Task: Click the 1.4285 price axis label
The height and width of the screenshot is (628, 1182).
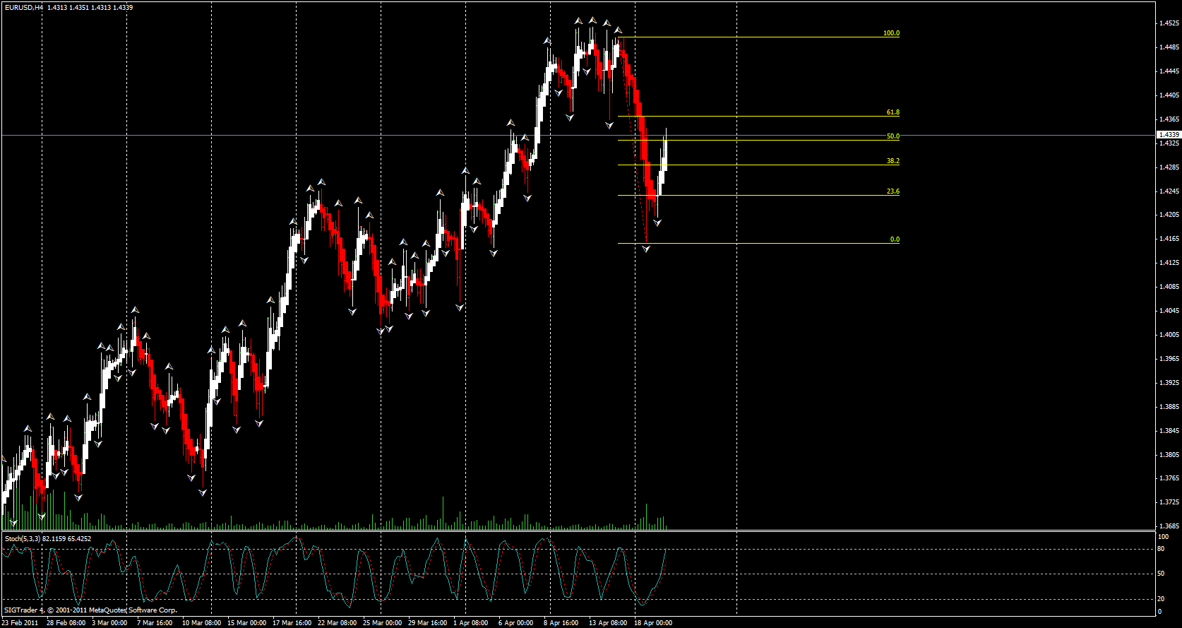Action: (1169, 167)
